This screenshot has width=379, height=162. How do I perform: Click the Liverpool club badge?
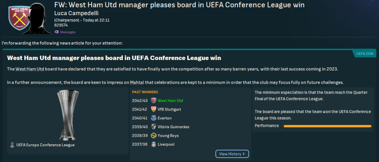[154, 144]
